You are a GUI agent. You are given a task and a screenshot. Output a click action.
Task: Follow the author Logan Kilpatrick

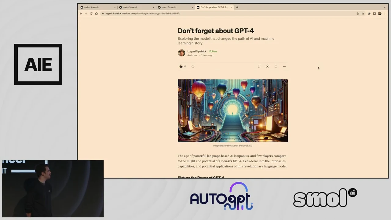[x=213, y=51]
